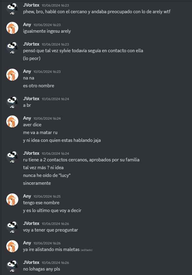Open JVortex avatar beside "ru tiene a 2 contactos"
Screen dimensions: 192x275
pyautogui.click(x=12, y=157)
